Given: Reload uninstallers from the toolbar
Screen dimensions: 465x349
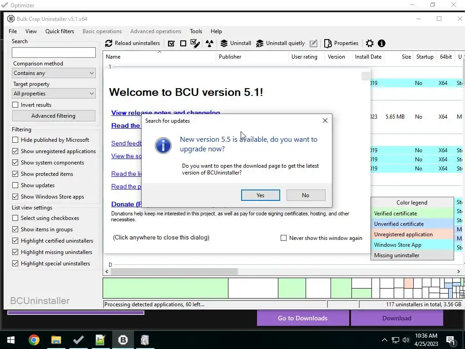Looking at the screenshot, I should click(132, 43).
